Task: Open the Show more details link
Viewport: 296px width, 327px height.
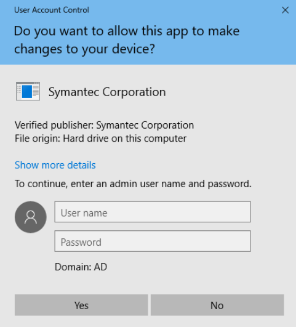Action: tap(55, 165)
